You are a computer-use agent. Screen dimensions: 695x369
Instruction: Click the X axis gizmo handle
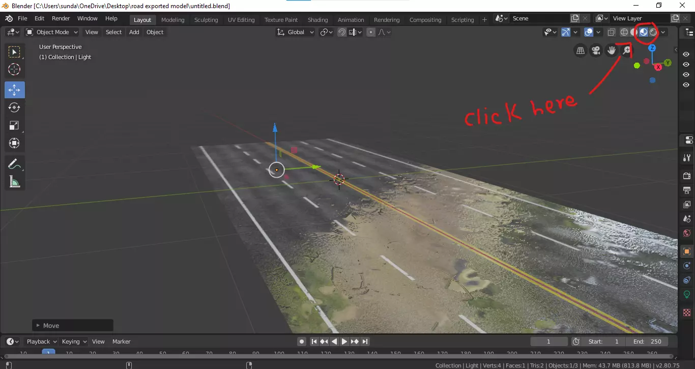click(x=658, y=67)
